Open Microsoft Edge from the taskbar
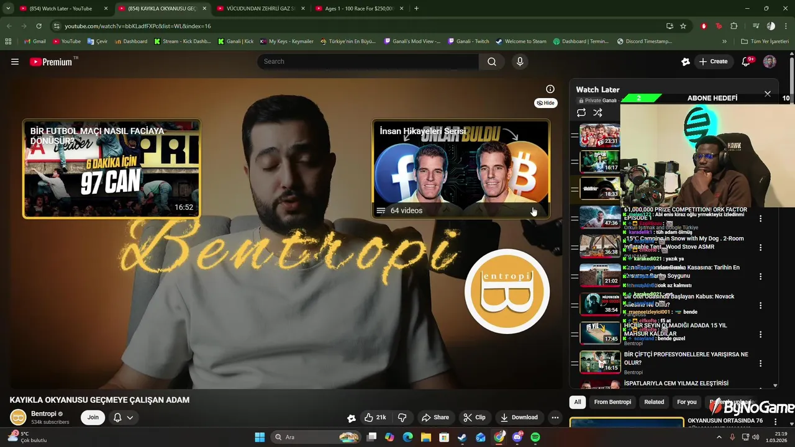The width and height of the screenshot is (795, 447). (407, 437)
